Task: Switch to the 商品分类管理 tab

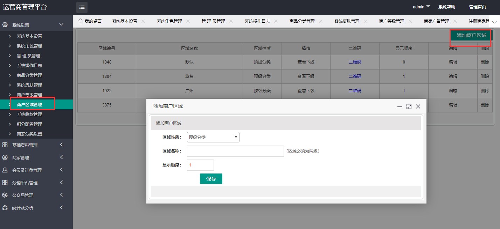Action: pyautogui.click(x=302, y=21)
